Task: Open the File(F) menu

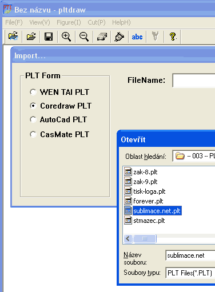Action: [x=14, y=22]
